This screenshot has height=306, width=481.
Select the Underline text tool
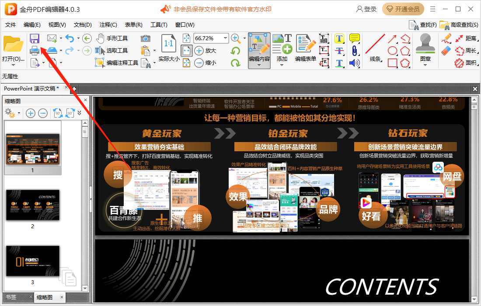(339, 63)
